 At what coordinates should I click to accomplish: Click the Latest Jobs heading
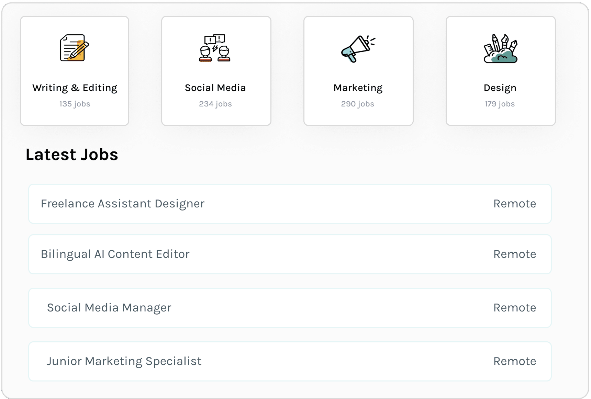click(x=72, y=155)
